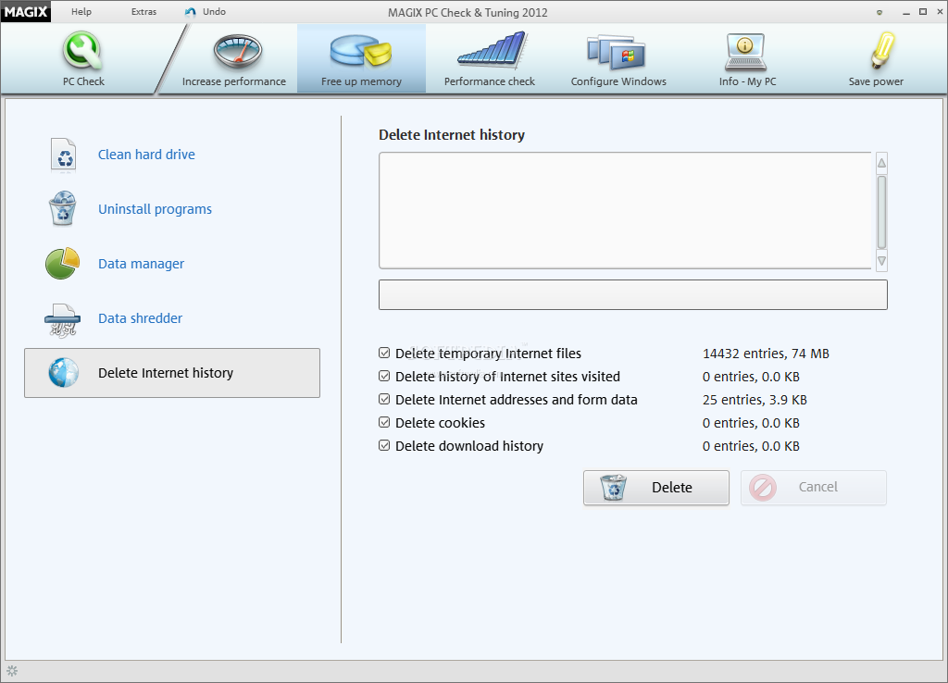948x683 pixels.
Task: Click the scroll down arrow of history list
Action: click(x=881, y=261)
